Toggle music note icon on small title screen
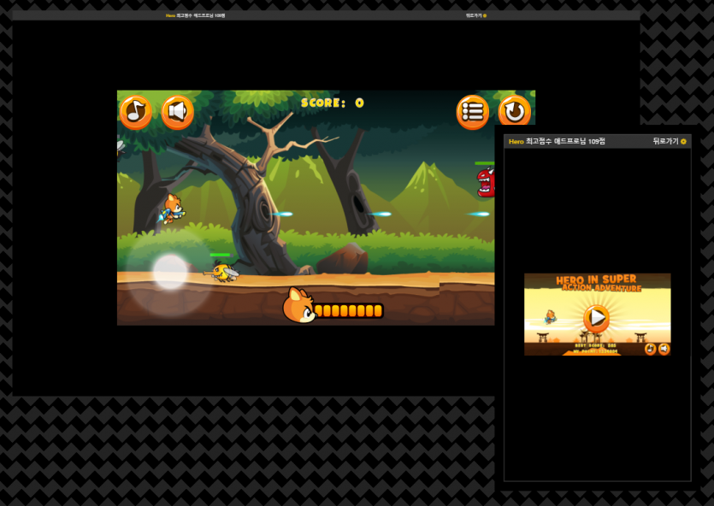This screenshot has height=506, width=714. coord(650,349)
